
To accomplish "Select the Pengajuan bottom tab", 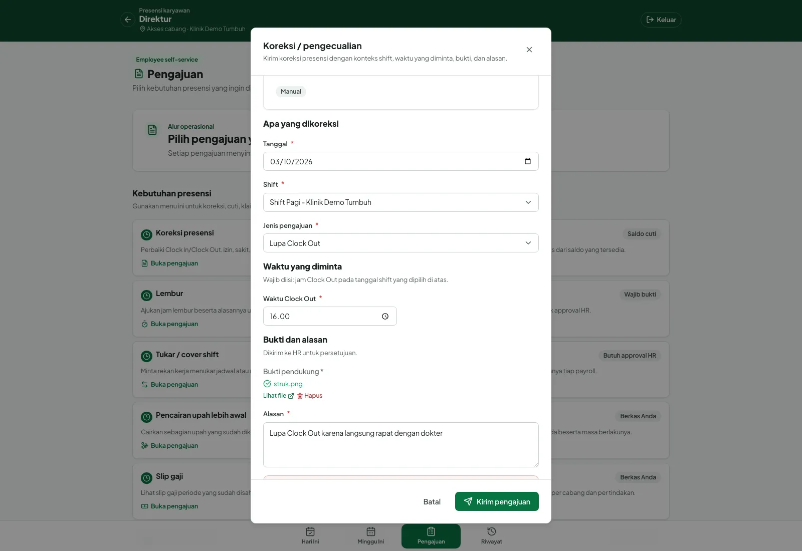I will click(x=431, y=536).
